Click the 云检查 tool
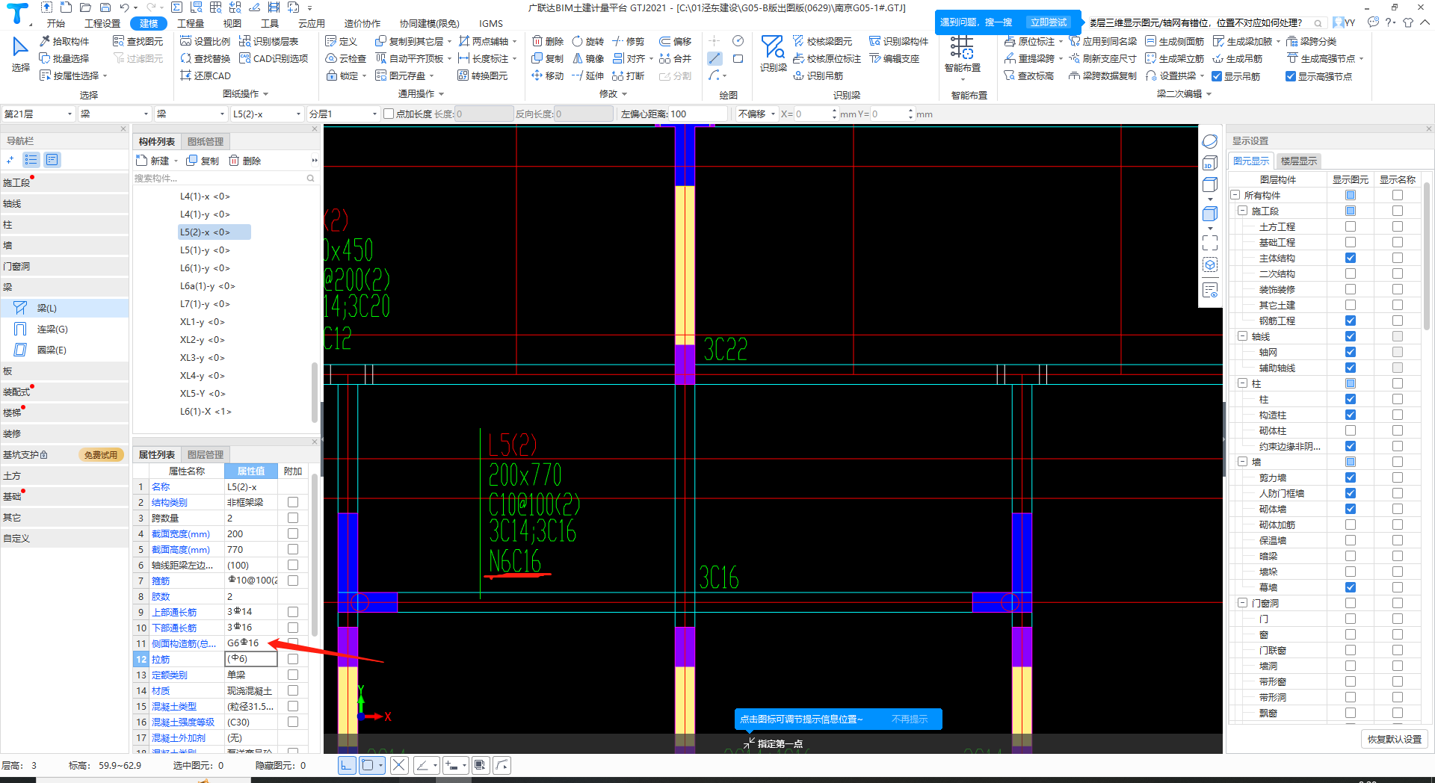This screenshot has height=783, width=1435. coord(346,58)
